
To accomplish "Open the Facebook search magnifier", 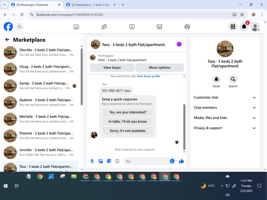I will point(19,27).
